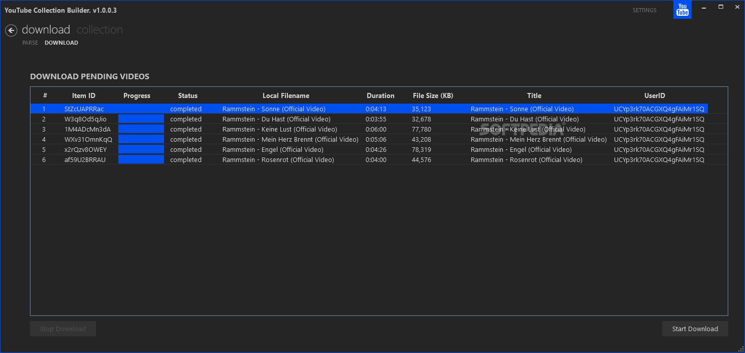Select local filename 'Rammstein - Engel (Official Video)'
This screenshot has height=353, width=745.
coord(273,150)
